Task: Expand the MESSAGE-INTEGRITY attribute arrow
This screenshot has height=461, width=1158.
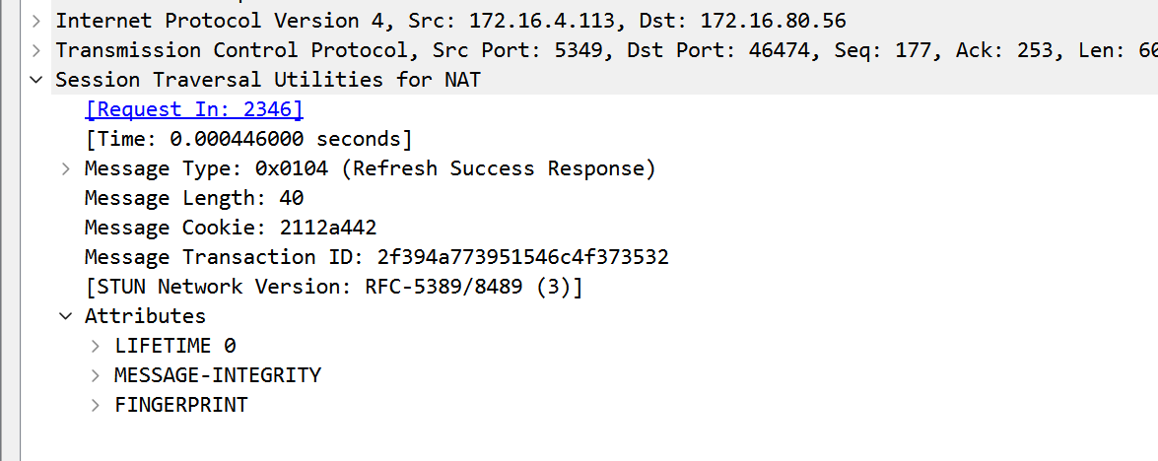Action: click(x=96, y=375)
